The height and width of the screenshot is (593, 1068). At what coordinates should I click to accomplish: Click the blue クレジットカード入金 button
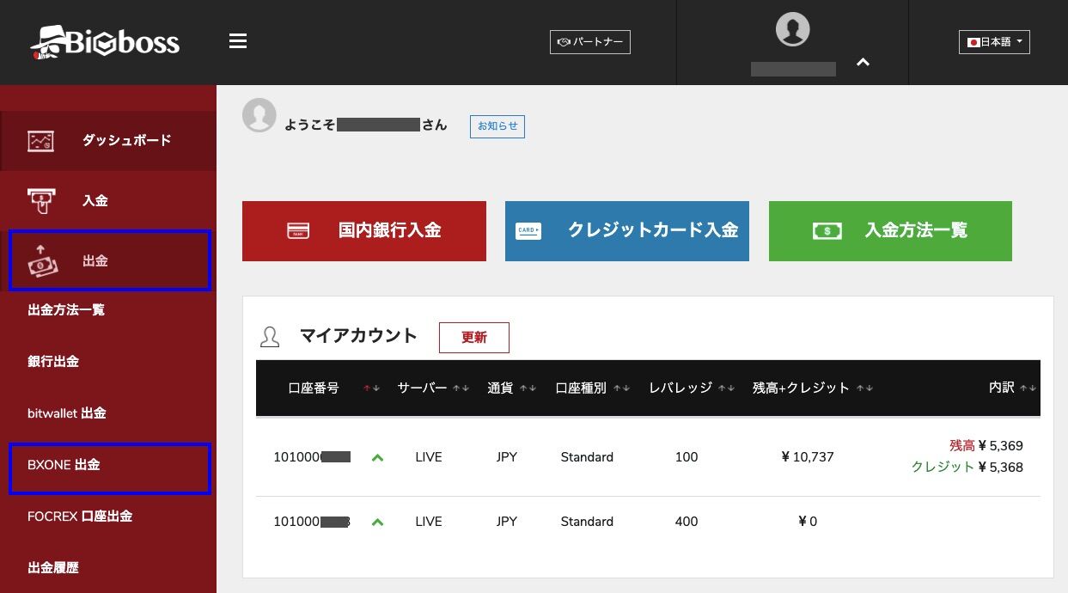(627, 231)
